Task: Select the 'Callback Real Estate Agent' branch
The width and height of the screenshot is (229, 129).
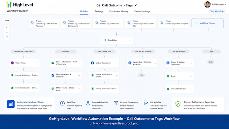Action: tap(23, 52)
